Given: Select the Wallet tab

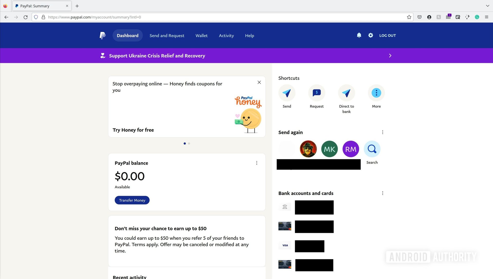Looking at the screenshot, I should pos(202,35).
